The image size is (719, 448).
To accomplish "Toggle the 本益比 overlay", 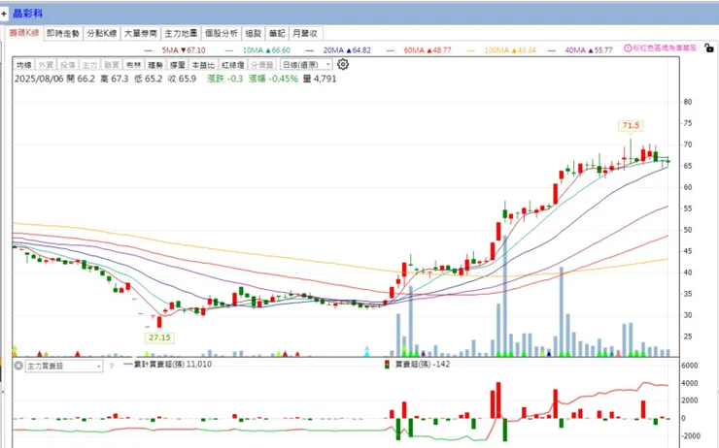I will [203, 65].
